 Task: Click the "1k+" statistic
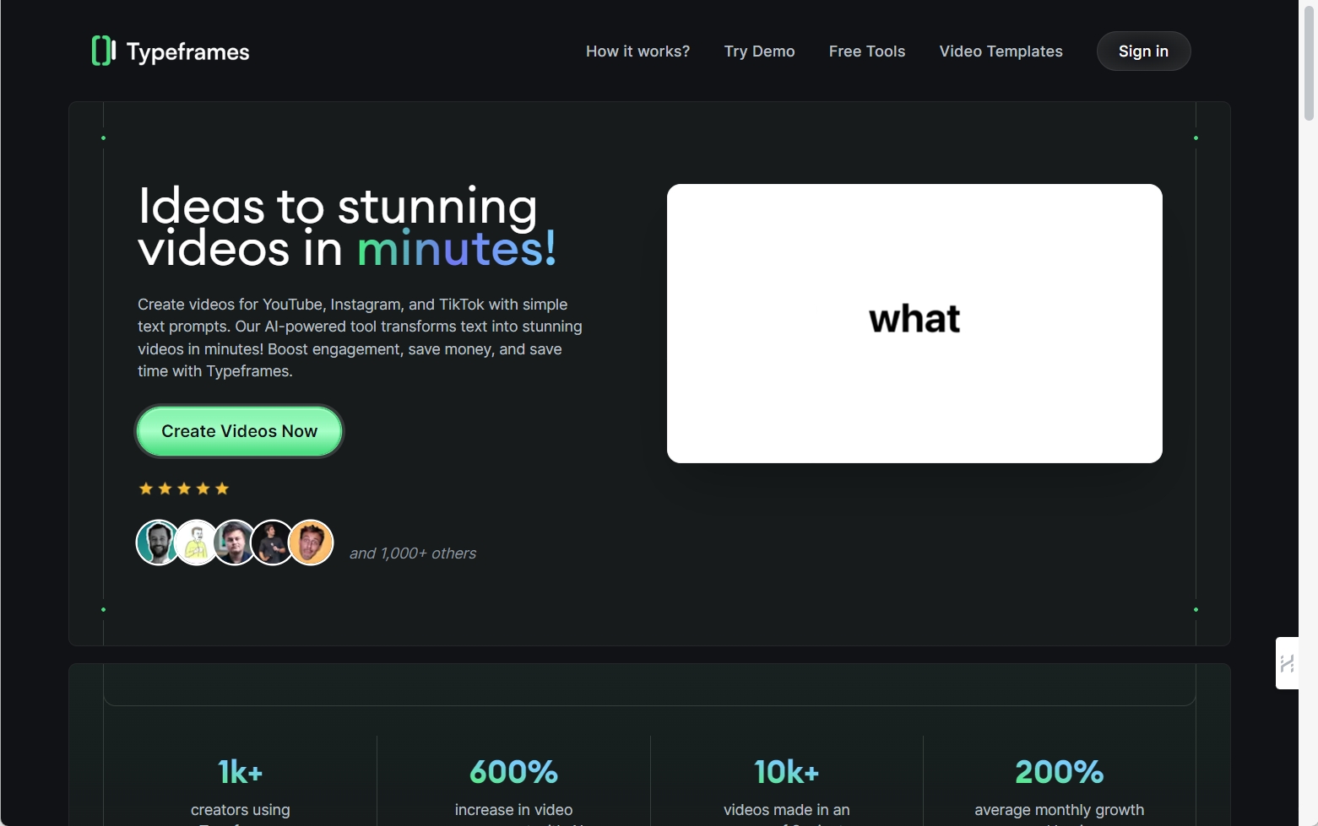click(x=241, y=772)
